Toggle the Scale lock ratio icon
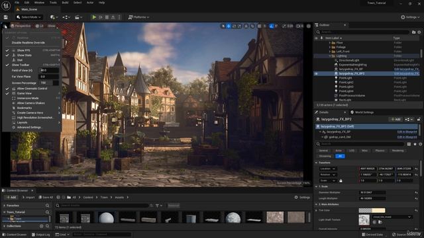Screen dimensions: 424x238 point(341,180)
